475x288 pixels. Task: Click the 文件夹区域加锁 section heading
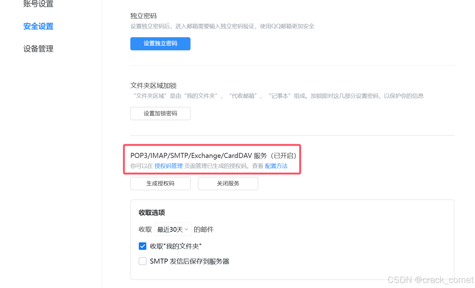[x=153, y=85]
